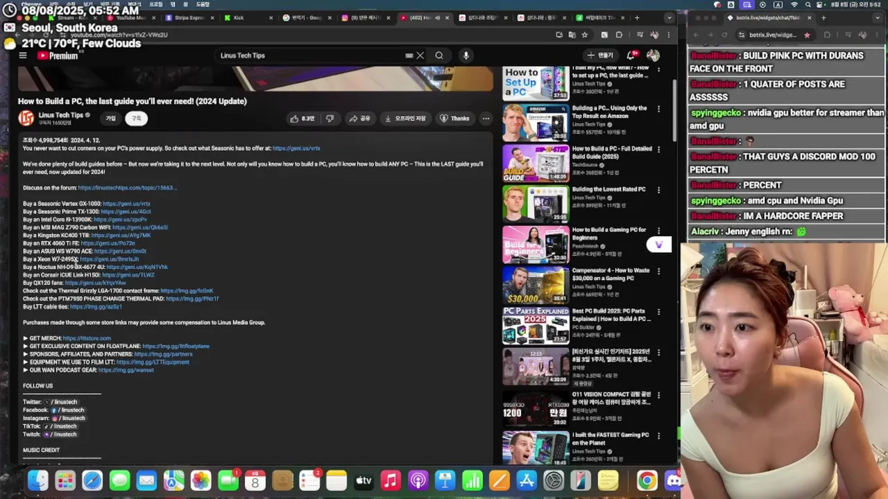888x499 pixels.
Task: Share the video via 공유 button
Action: click(x=360, y=119)
